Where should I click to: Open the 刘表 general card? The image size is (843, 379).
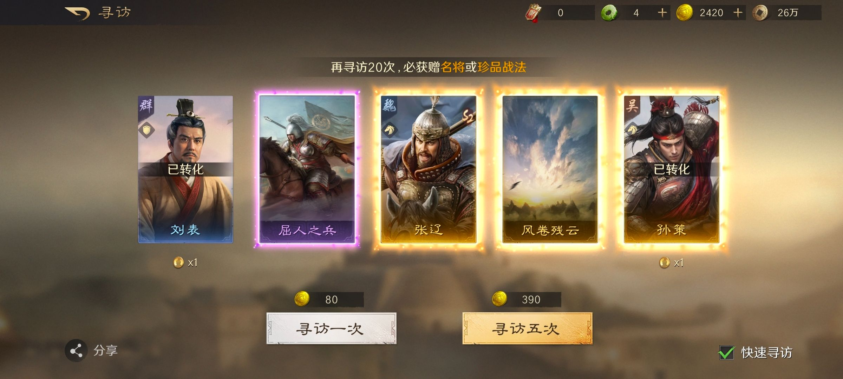pos(185,169)
